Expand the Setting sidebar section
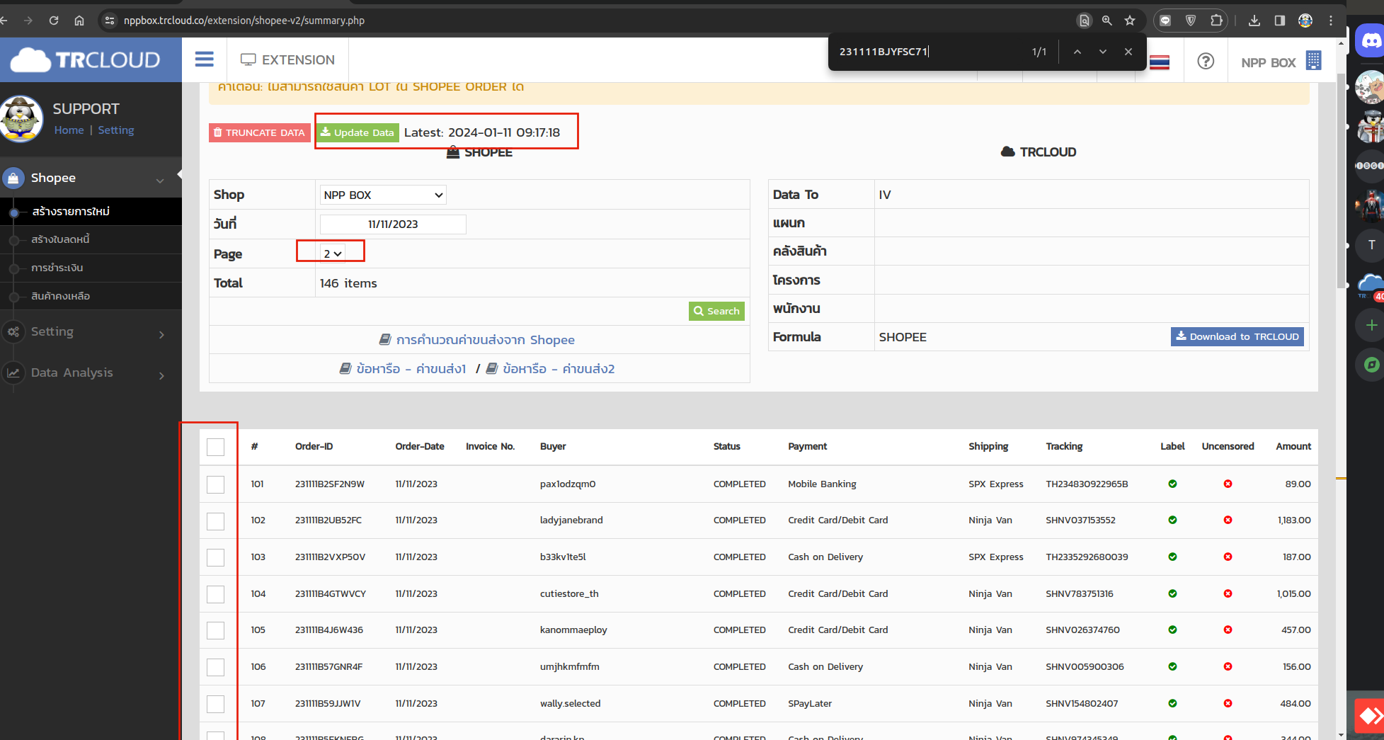This screenshot has width=1384, height=740. point(91,331)
